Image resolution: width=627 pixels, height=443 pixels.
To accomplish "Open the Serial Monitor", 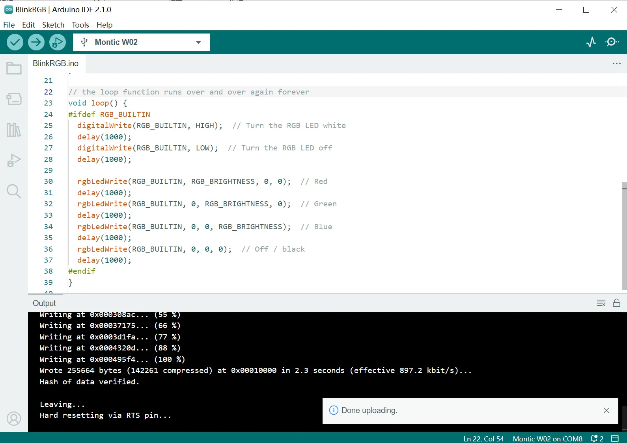I will (612, 42).
